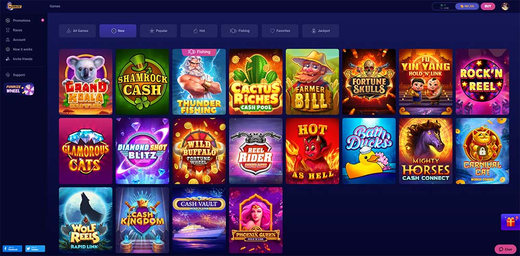This screenshot has height=256, width=520.
Task: Open the Chat button
Action: point(505,249)
